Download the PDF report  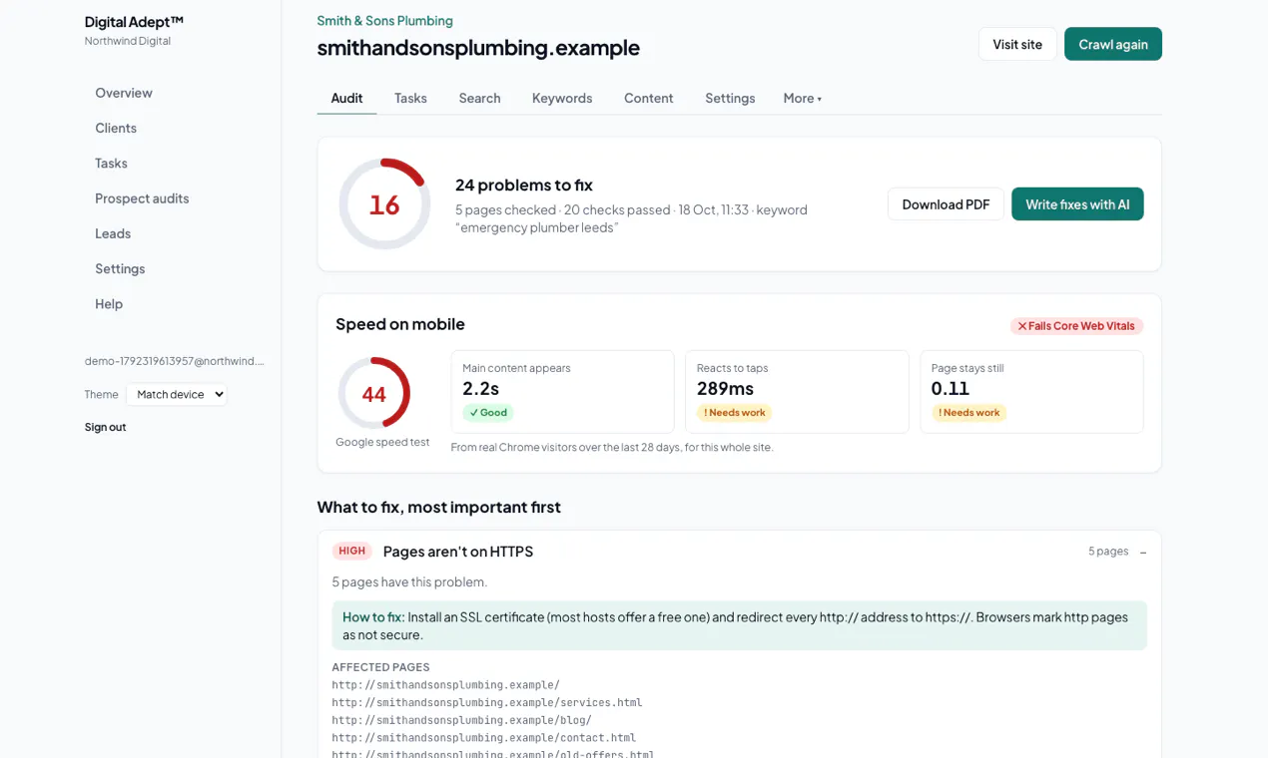(946, 204)
